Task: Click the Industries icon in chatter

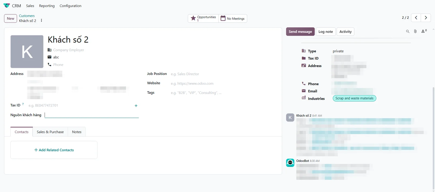Action: pos(304,98)
